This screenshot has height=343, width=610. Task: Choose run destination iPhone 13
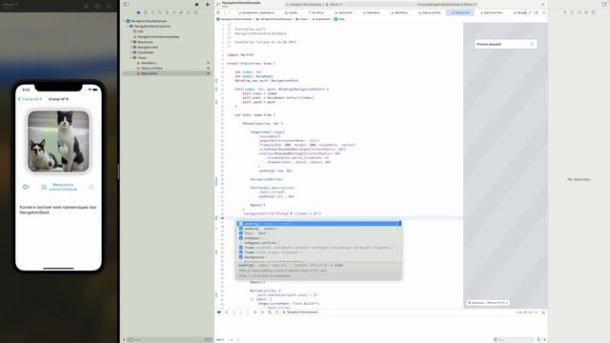coord(335,4)
